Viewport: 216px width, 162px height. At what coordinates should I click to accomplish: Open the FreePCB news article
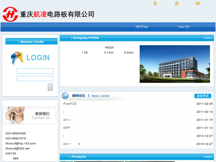(70, 104)
